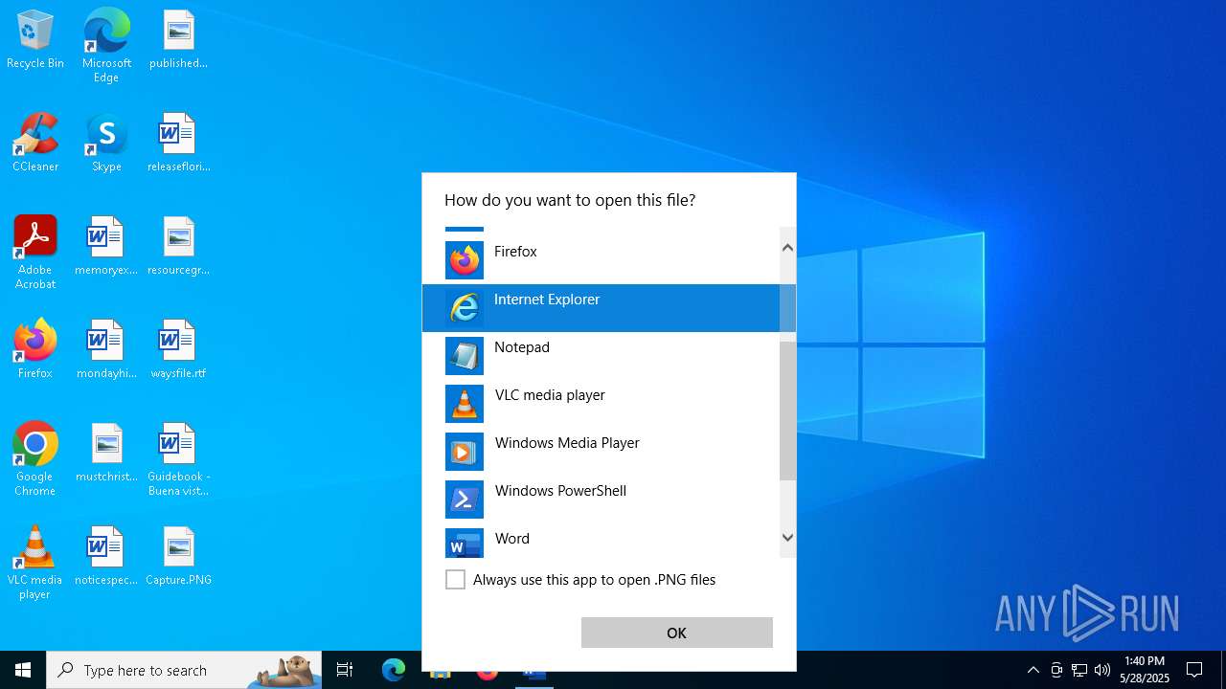Select the published... image file on desktop
The image size is (1226, 689).
tap(178, 40)
